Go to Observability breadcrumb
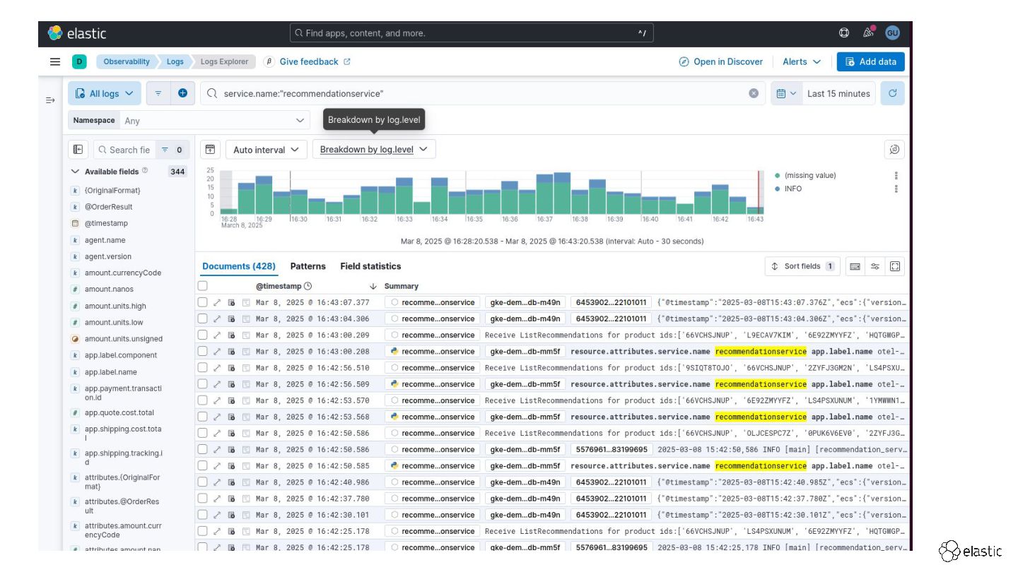Viewport: 1018px width, 572px height. 127,61
